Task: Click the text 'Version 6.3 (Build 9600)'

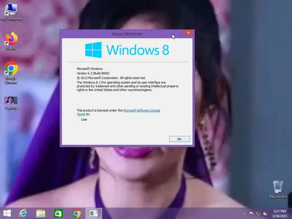Action: coord(93,73)
